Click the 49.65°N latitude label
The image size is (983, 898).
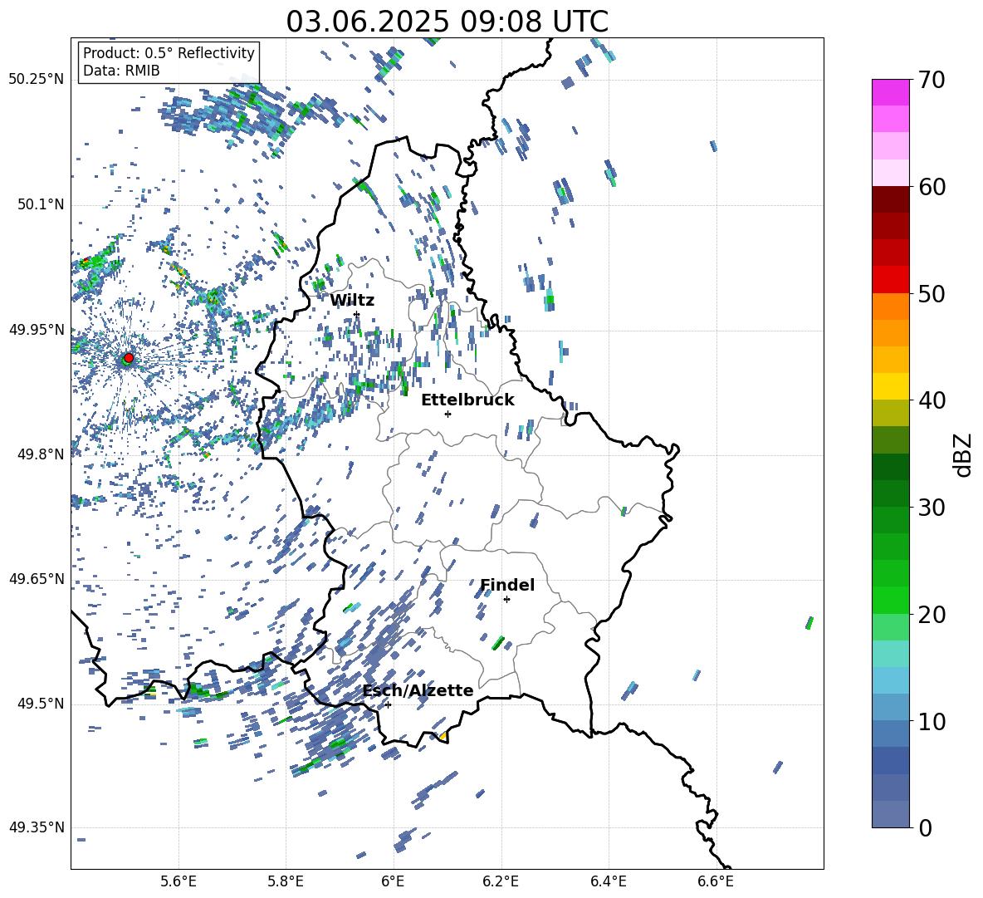[x=37, y=578]
